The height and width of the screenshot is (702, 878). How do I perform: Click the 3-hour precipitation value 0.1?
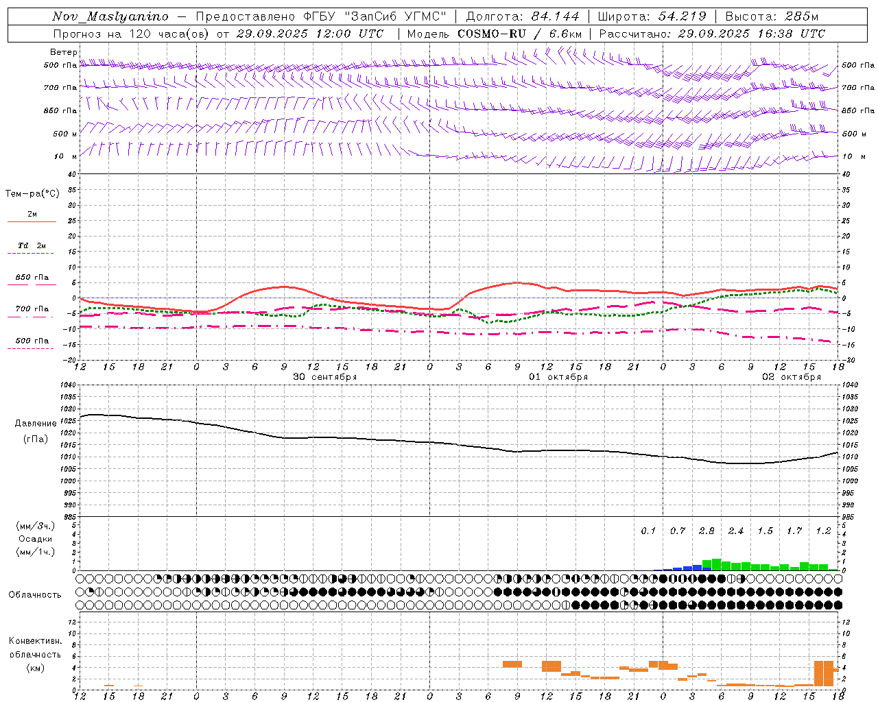point(648,531)
